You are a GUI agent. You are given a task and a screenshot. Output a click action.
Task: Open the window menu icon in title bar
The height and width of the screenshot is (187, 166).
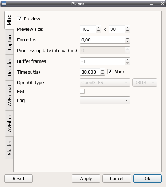[x=4, y=4]
